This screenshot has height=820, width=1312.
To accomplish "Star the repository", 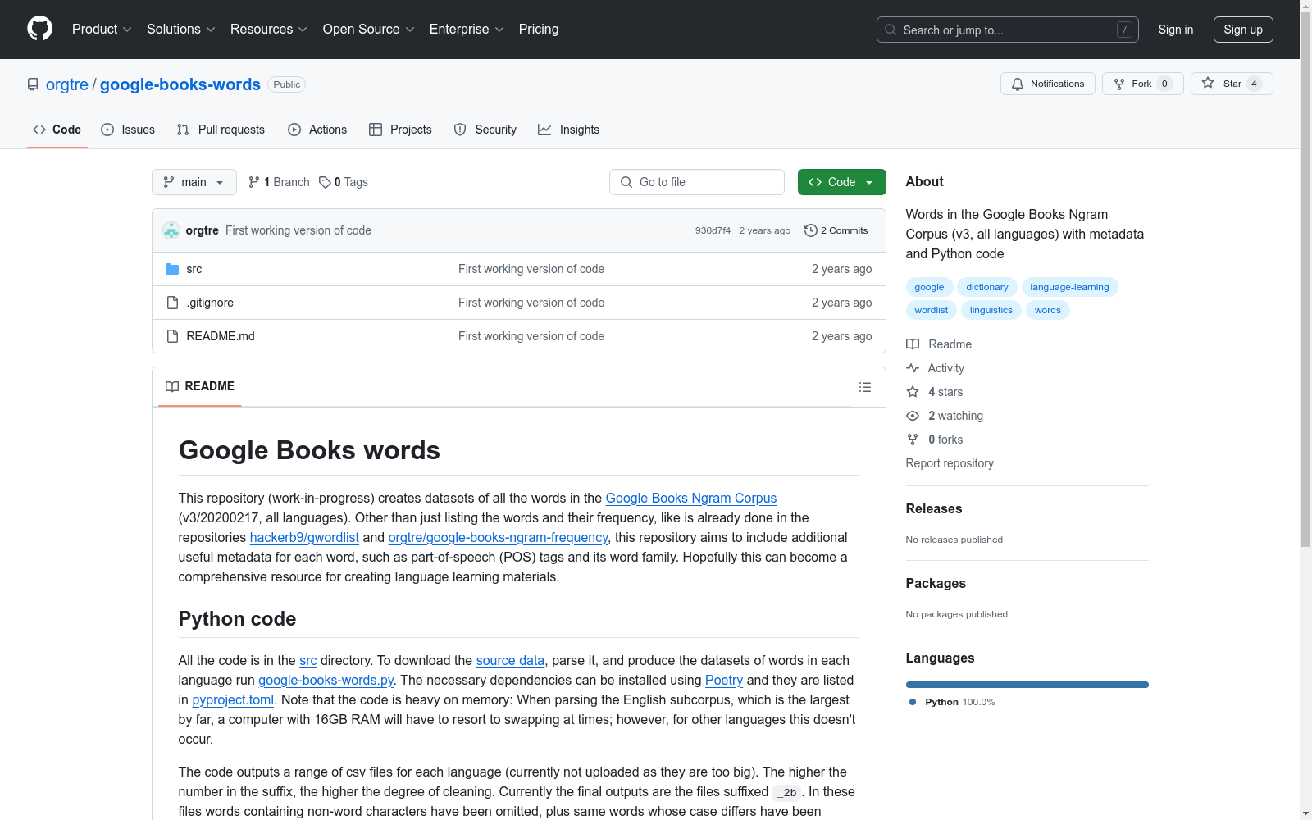I will pos(1231,84).
